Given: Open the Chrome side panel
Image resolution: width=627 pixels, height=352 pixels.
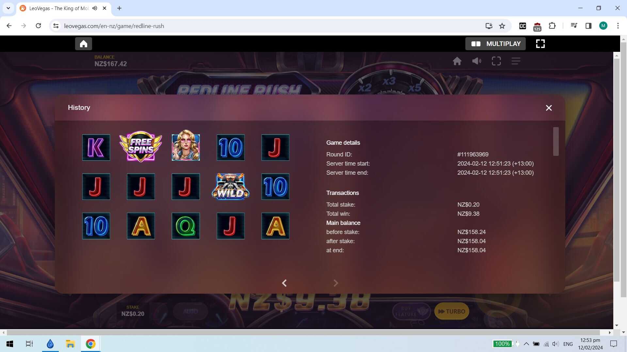Looking at the screenshot, I should [588, 26].
